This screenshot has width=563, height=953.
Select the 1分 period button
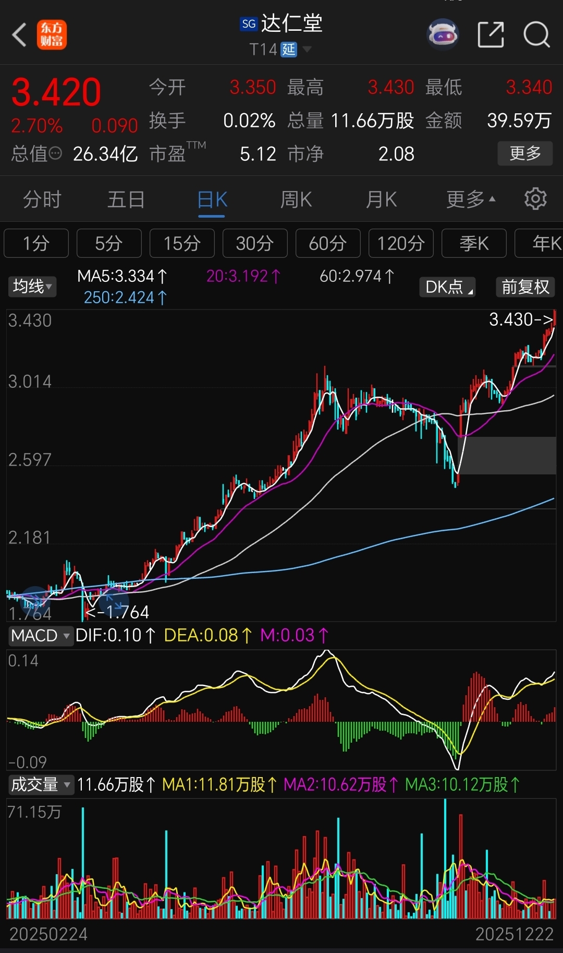tap(36, 243)
